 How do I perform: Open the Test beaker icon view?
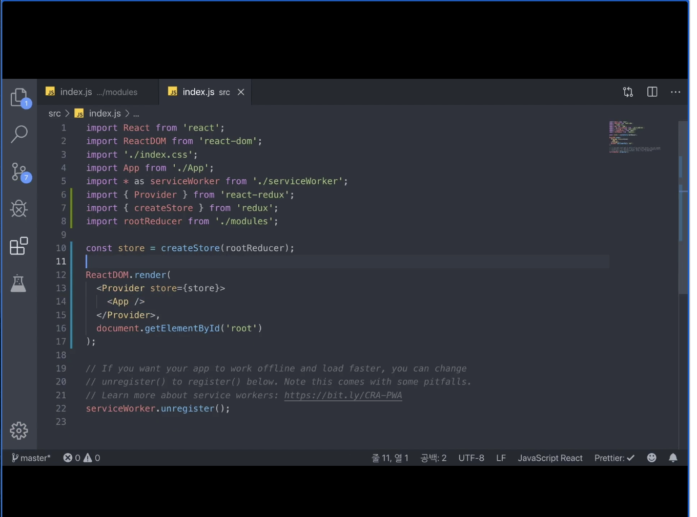pos(18,283)
